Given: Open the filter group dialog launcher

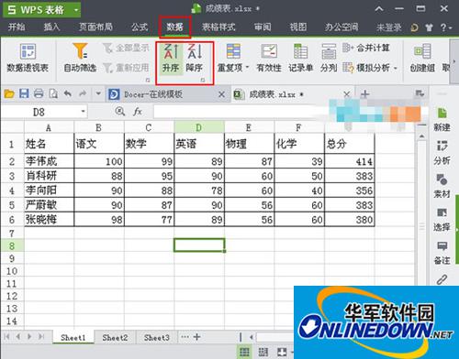Looking at the screenshot, I should 148,80.
